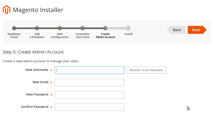Click the Install step label

(x=128, y=34)
